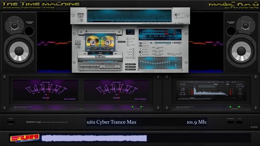Click the left speaker's tweeter
The image size is (260, 146).
[x=15, y=26]
